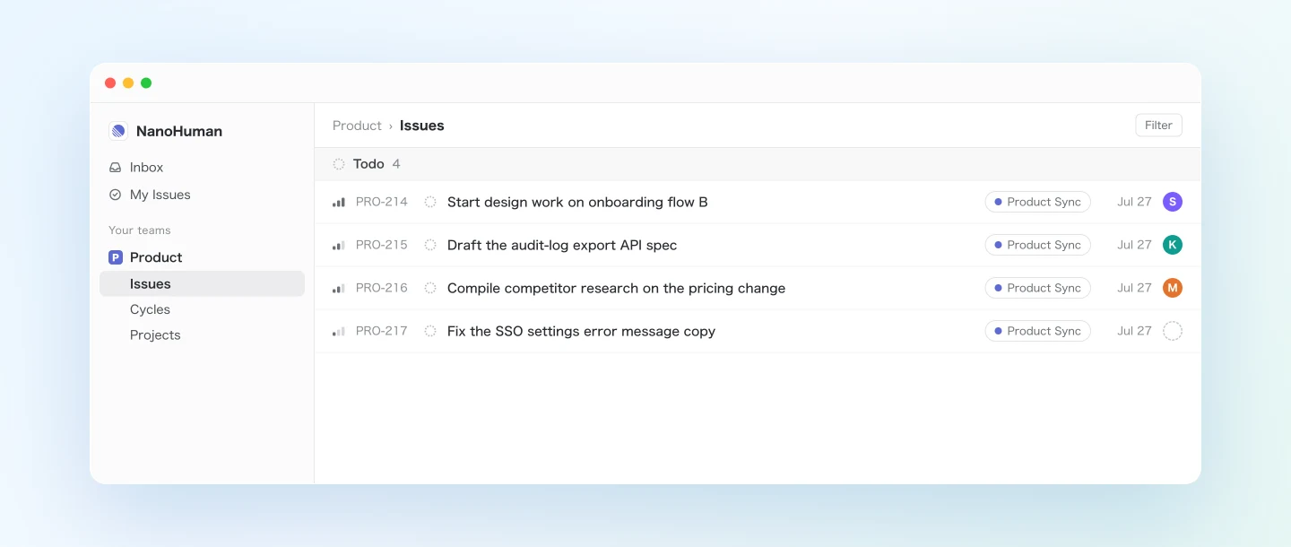Click priority bars icon for PRO-215
This screenshot has width=1291, height=547.
pyautogui.click(x=339, y=245)
